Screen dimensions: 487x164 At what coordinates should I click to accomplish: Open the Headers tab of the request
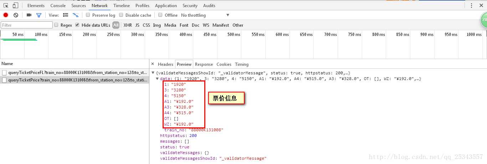tap(165, 64)
